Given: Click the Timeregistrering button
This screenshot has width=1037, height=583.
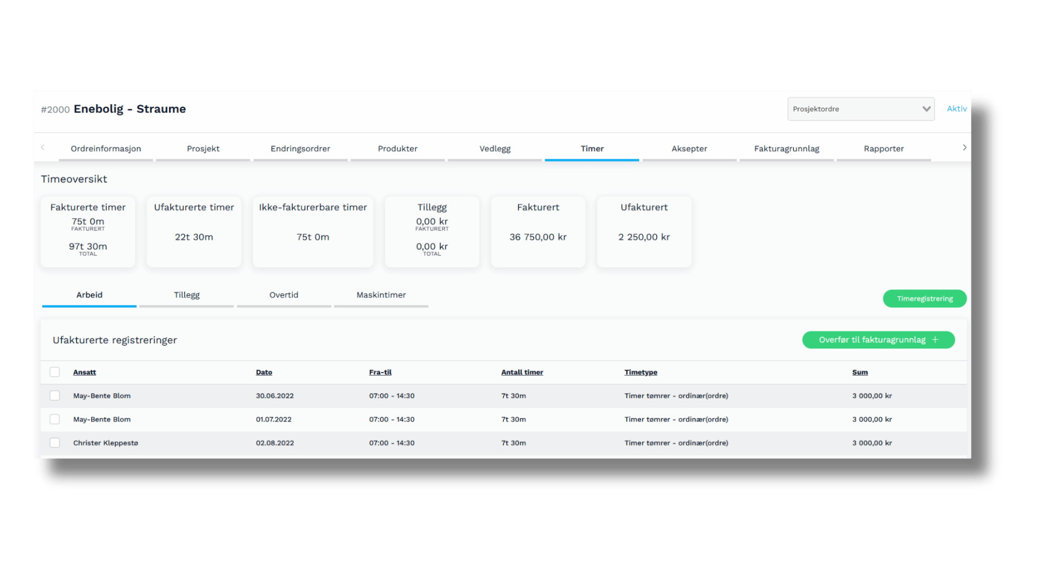Looking at the screenshot, I should (x=925, y=299).
